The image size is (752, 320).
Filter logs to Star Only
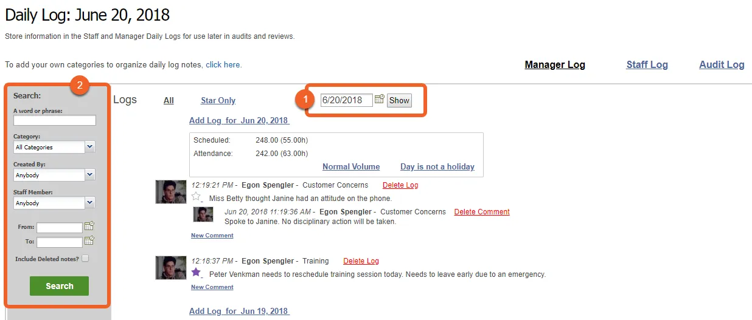coord(218,100)
